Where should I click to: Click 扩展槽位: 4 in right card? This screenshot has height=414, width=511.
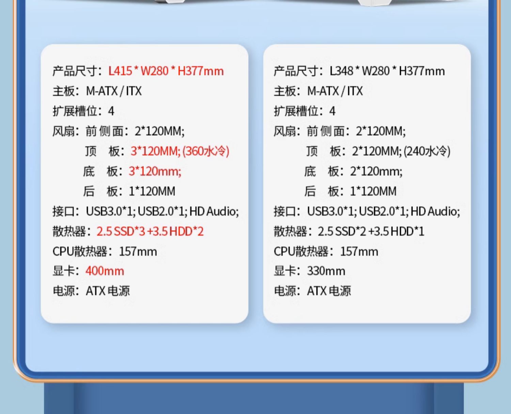point(305,111)
